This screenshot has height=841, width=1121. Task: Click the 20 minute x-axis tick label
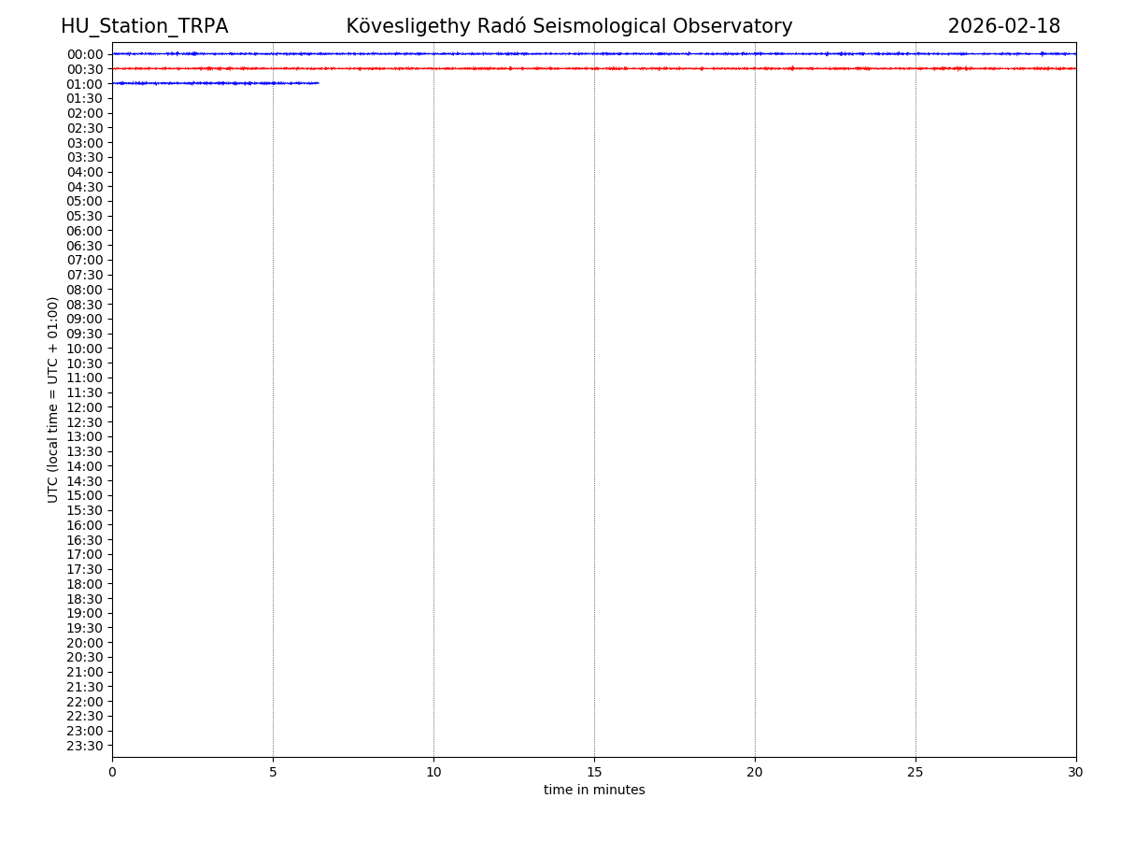tap(755, 773)
